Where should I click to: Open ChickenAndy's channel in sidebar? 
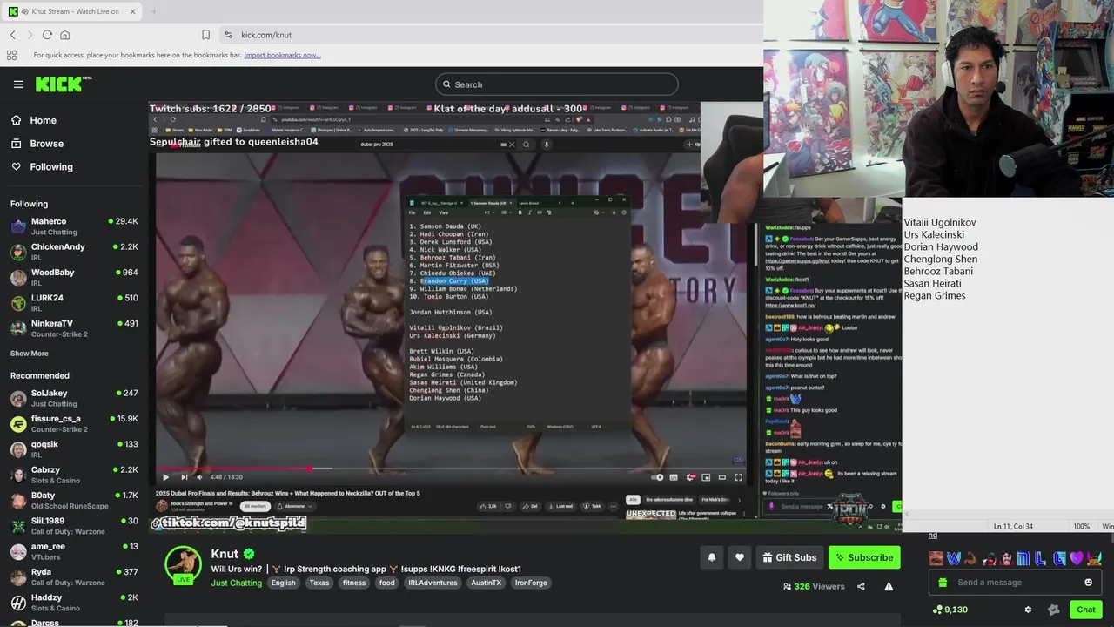(x=74, y=252)
